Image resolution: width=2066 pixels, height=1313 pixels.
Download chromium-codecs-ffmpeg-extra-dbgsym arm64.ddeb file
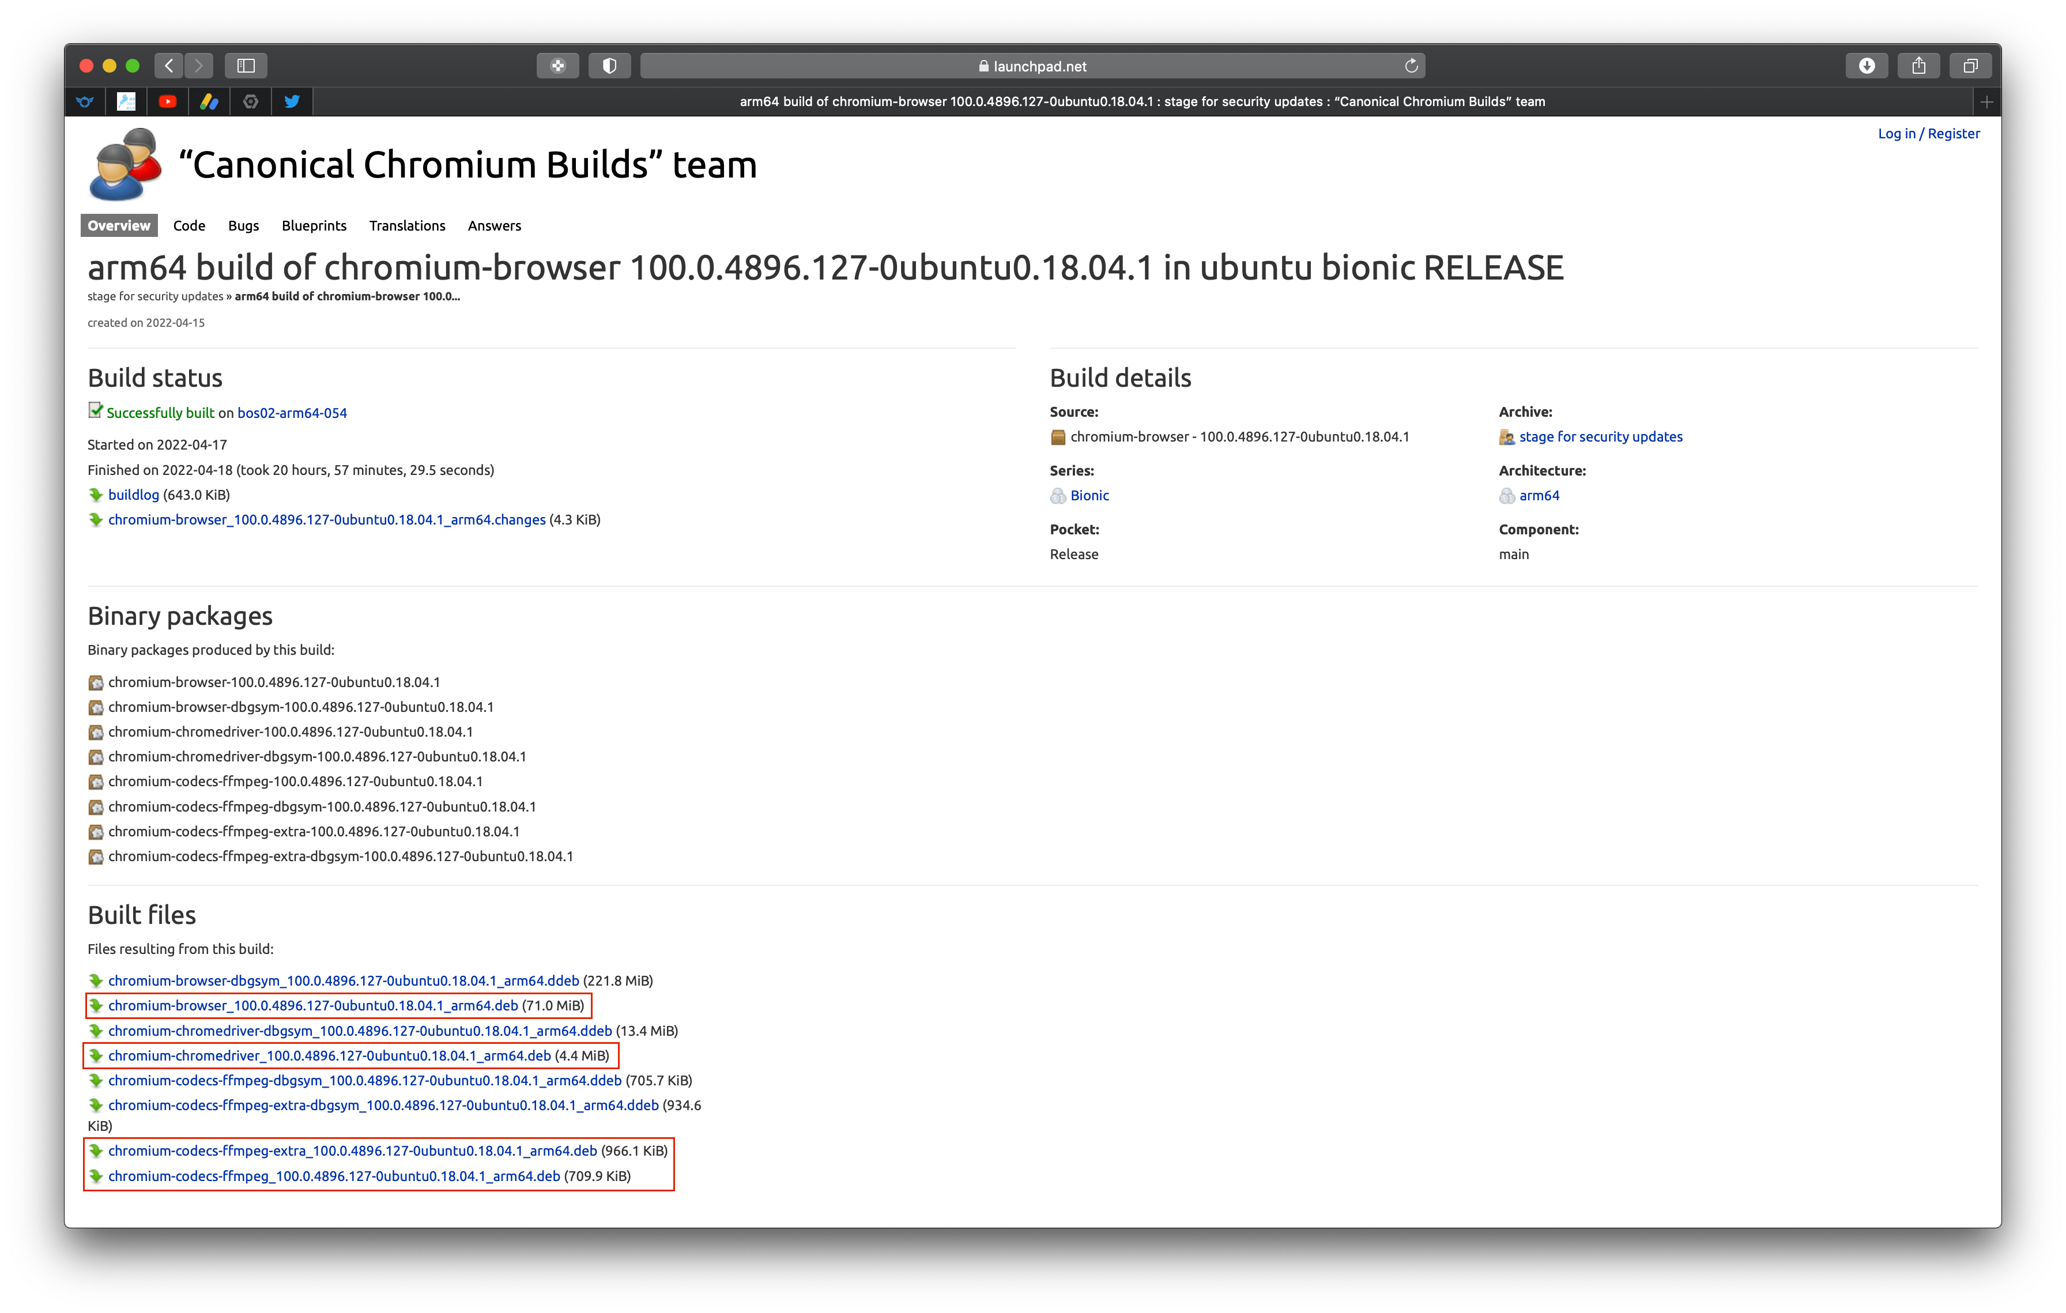383,1106
